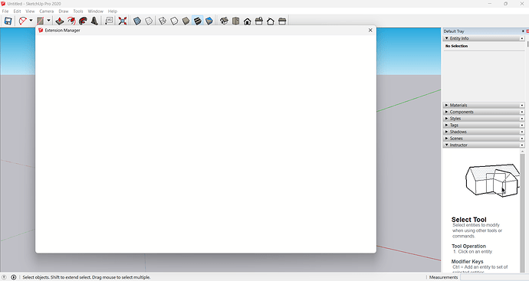This screenshot has width=529, height=281.
Task: Switch to Hidden Line style
Action: point(174,21)
